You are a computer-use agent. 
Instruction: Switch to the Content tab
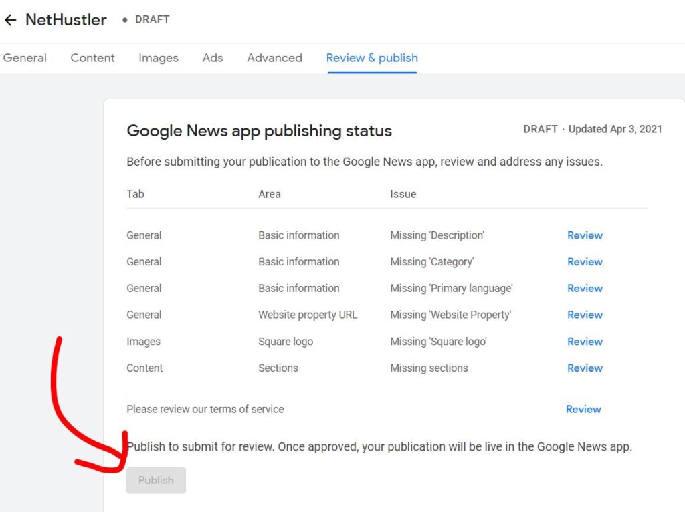[x=92, y=58]
